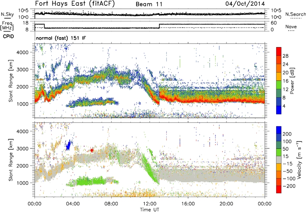
Task: Click the 'Velocity [m s⁻¹]' color bar label
Action: (x=299, y=160)
